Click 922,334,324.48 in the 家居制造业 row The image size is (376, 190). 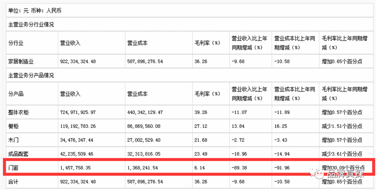(78, 61)
